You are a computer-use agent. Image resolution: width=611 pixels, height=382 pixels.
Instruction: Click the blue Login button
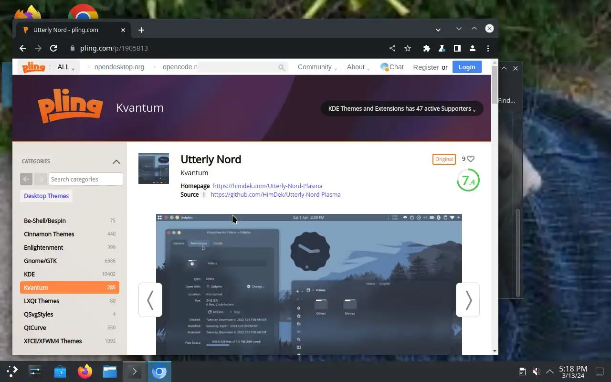(x=467, y=67)
